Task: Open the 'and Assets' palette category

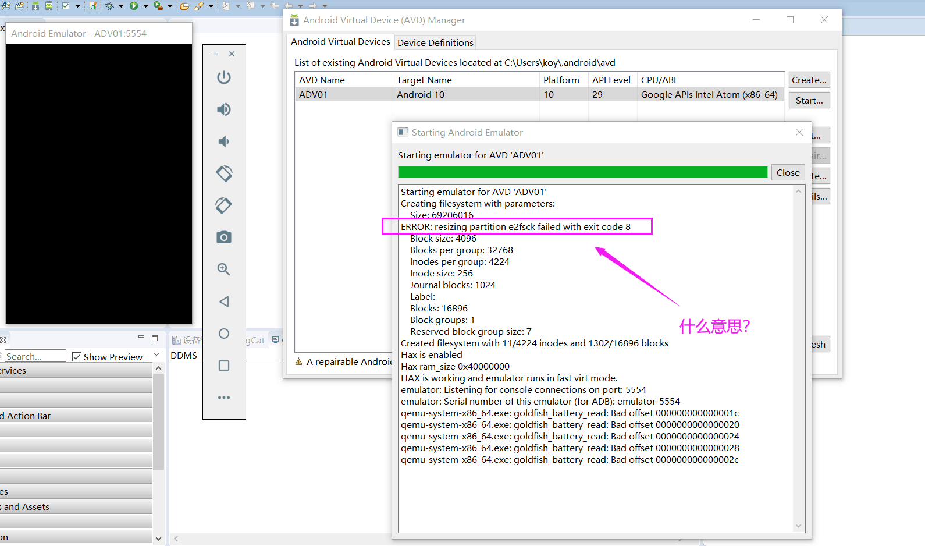Action: pyautogui.click(x=76, y=506)
